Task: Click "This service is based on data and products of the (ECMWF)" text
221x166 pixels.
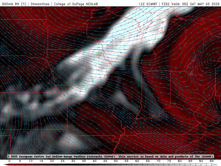Action: pos(166,156)
